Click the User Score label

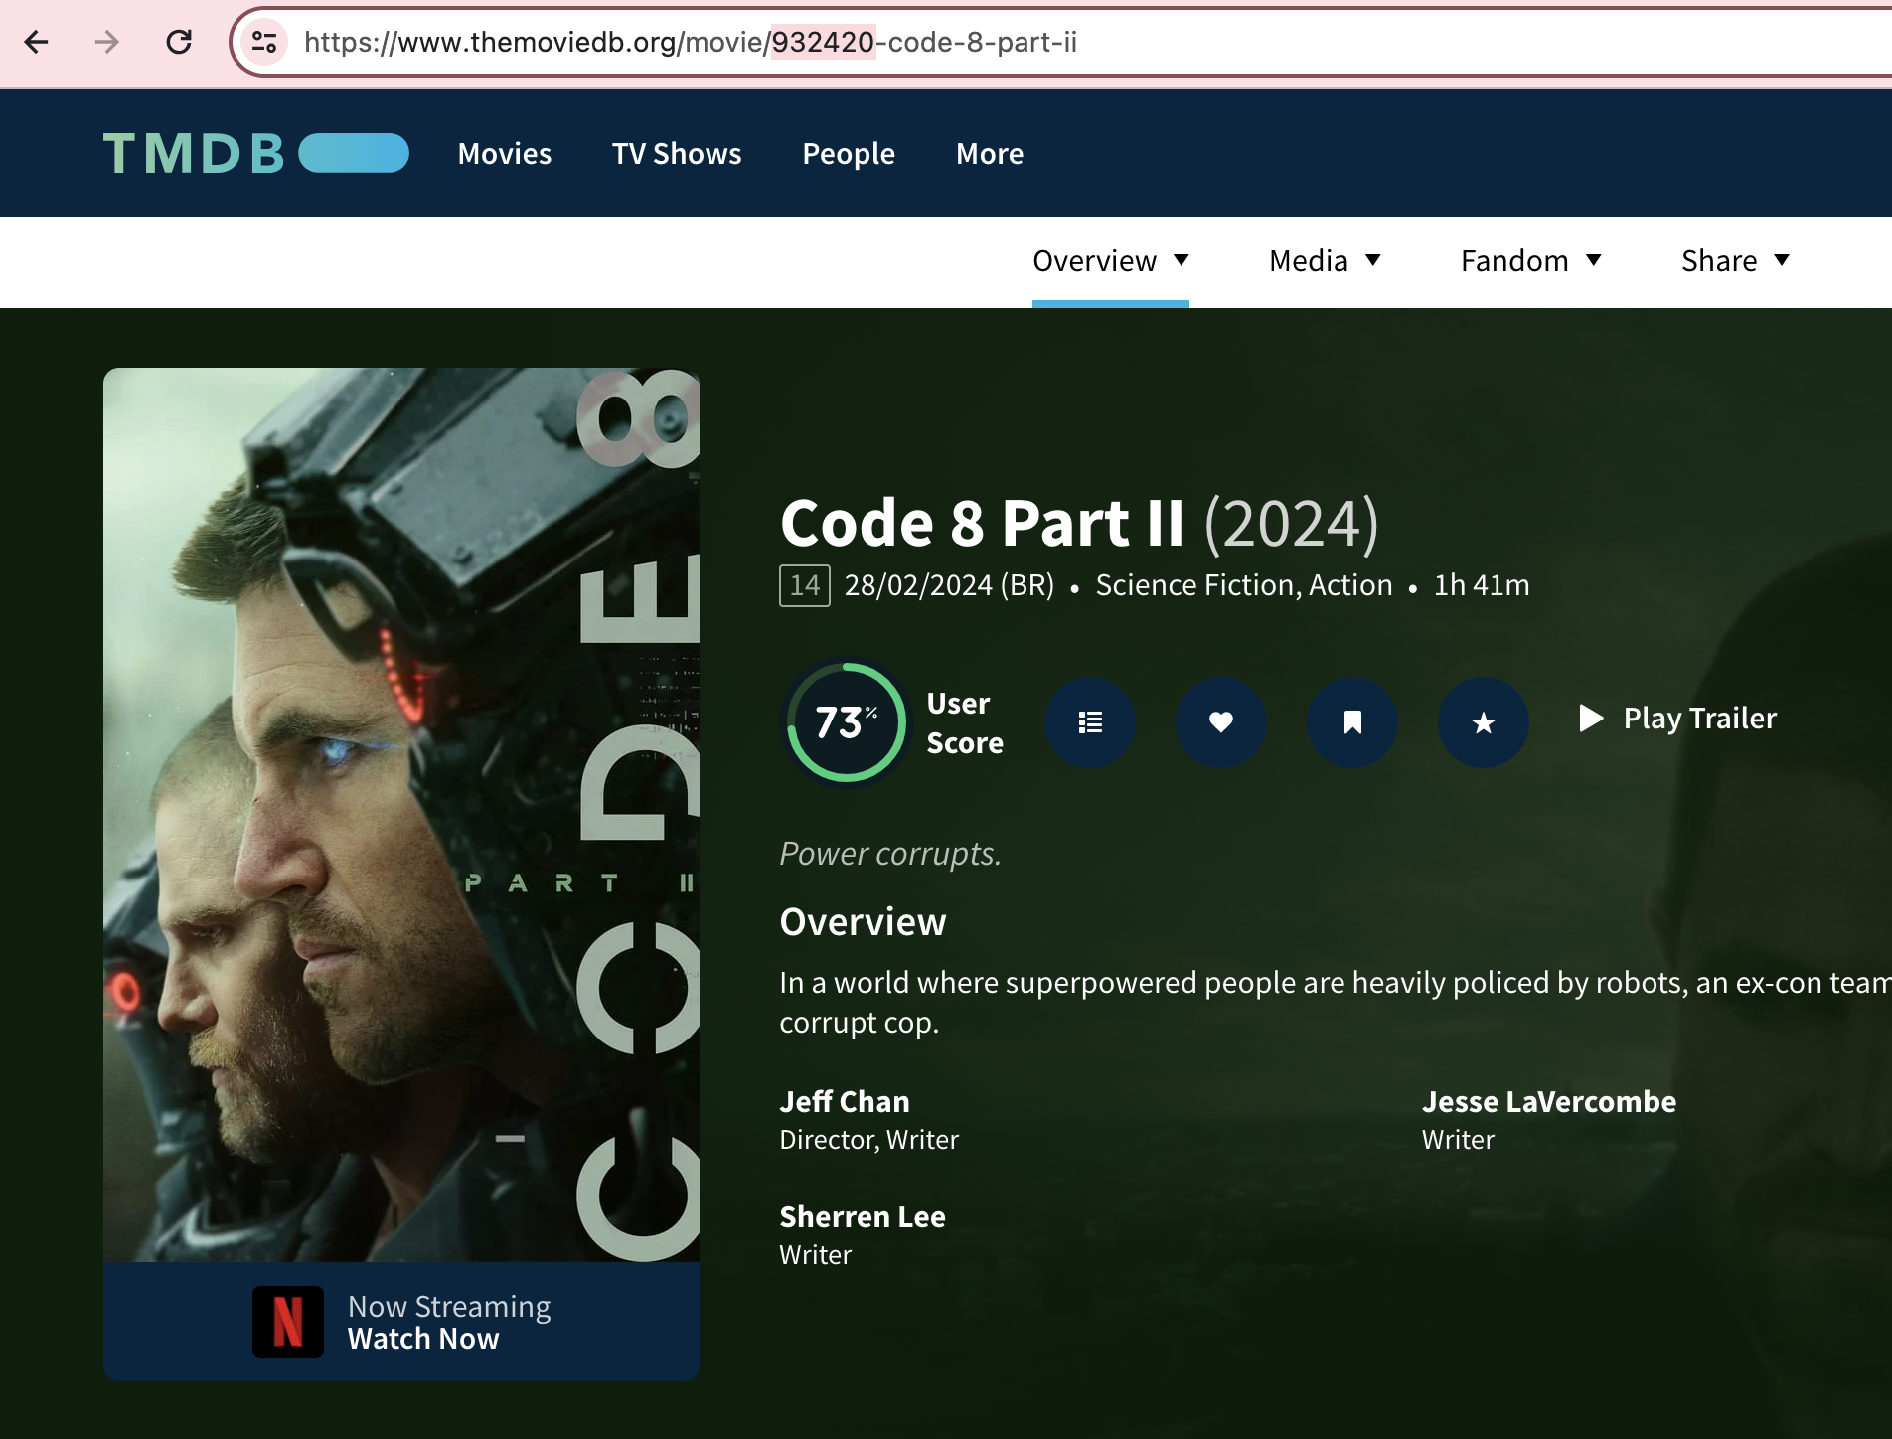tap(965, 722)
